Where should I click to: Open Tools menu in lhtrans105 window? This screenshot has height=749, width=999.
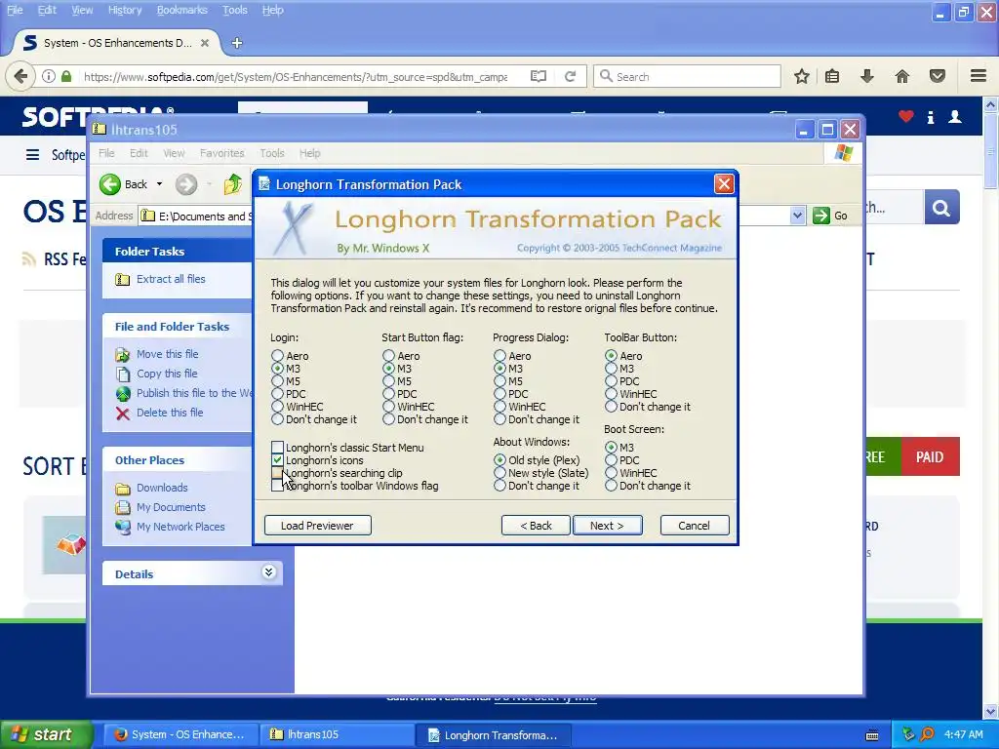point(272,153)
